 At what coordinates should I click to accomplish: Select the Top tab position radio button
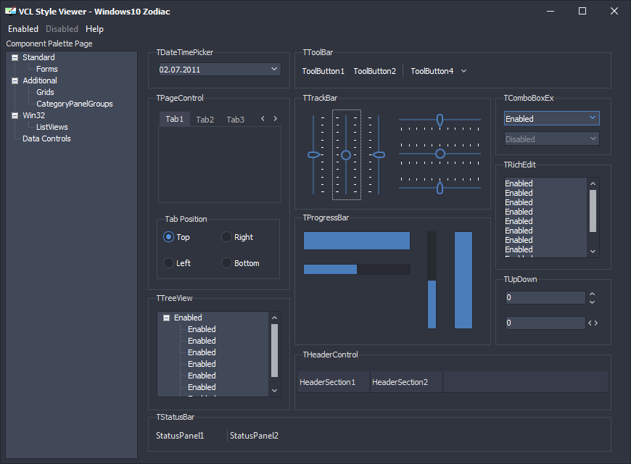tap(168, 237)
